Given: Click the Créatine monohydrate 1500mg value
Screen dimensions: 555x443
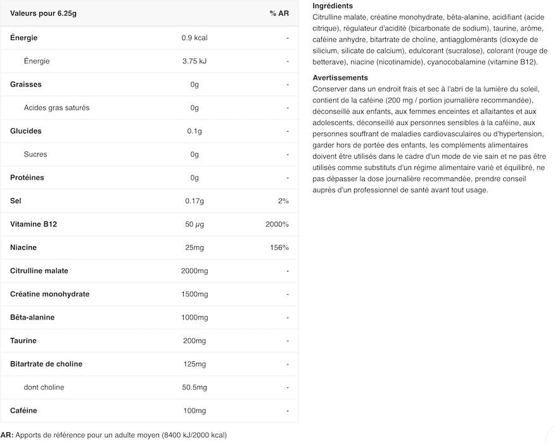Looking at the screenshot, I should tap(195, 294).
